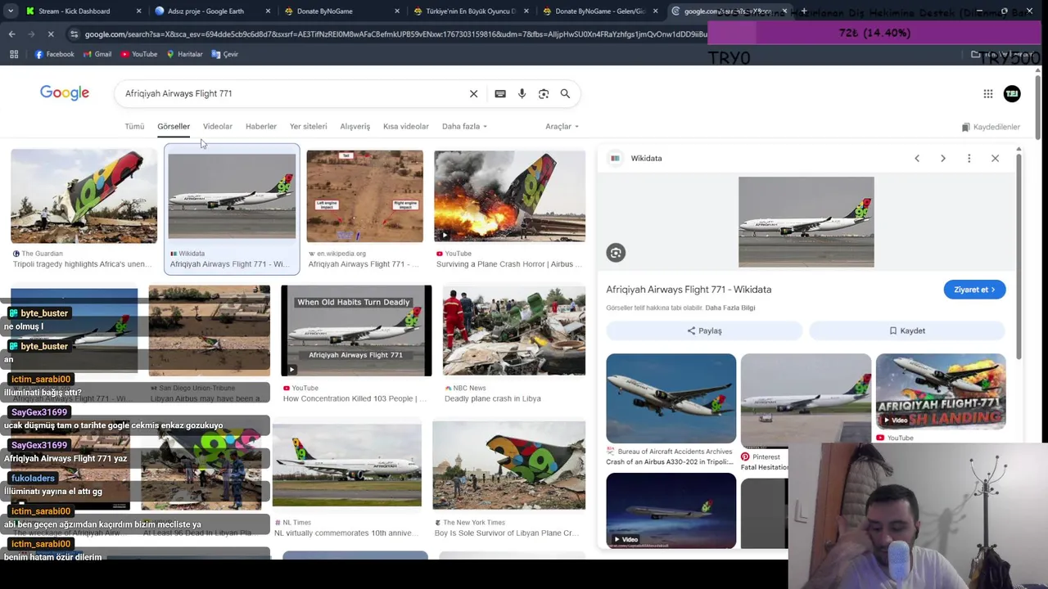Image resolution: width=1048 pixels, height=589 pixels.
Task: Clear the search box with the X icon
Action: pos(473,94)
